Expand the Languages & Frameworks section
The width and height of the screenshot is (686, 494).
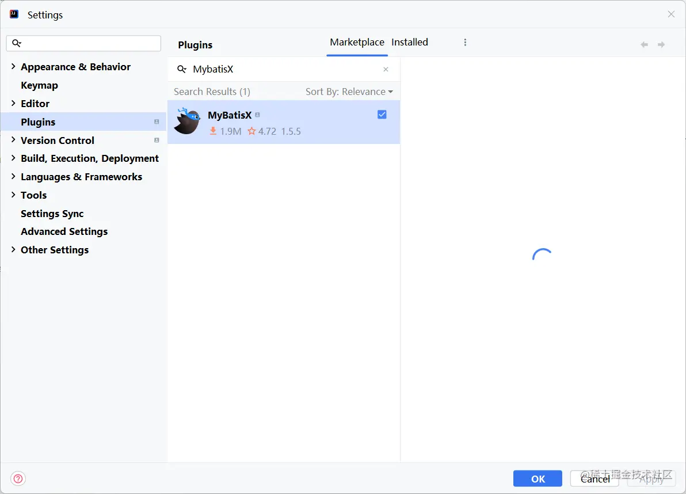click(13, 176)
